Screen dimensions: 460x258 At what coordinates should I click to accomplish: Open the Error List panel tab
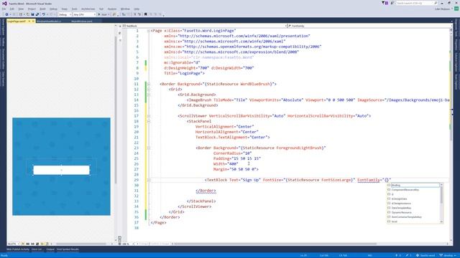(x=37, y=249)
